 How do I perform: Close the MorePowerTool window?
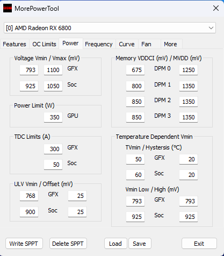pyautogui.click(x=216, y=8)
